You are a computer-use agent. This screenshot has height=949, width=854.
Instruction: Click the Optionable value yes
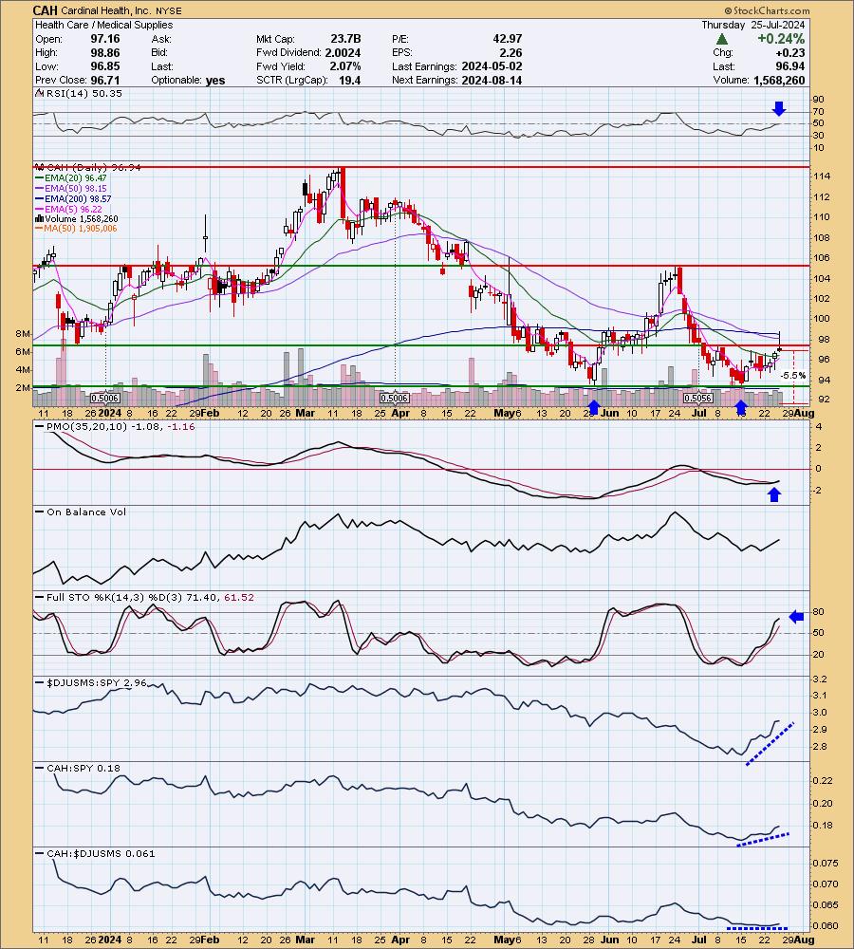(214, 81)
